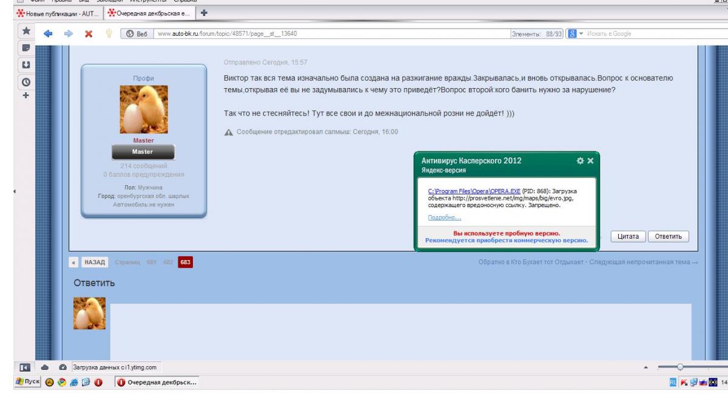The image size is (728, 410).
Task: Click the Ответить reply heading
Action: point(94,283)
